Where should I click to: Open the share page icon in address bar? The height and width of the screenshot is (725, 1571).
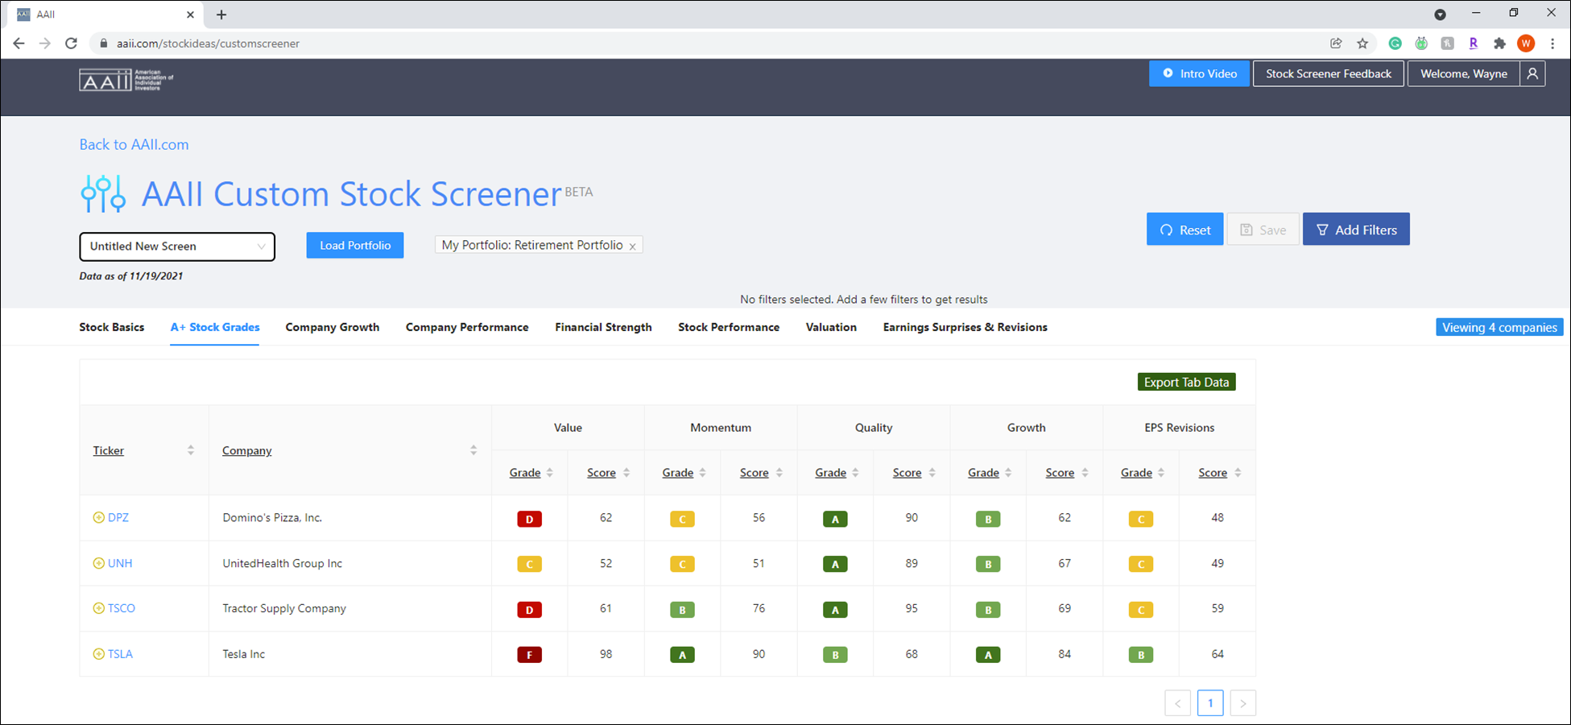(1336, 43)
